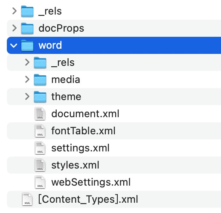
Task: Click the [Content_Types].xml file icon
Action: coord(27,199)
